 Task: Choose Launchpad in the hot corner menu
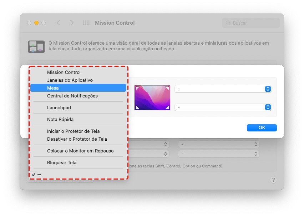(x=59, y=107)
